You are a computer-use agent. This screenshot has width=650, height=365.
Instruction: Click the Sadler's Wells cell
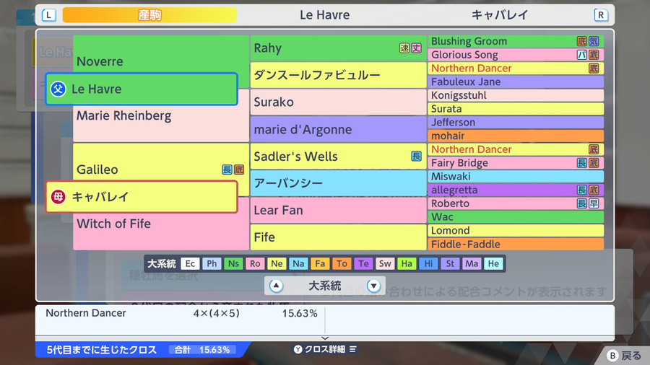(x=338, y=156)
